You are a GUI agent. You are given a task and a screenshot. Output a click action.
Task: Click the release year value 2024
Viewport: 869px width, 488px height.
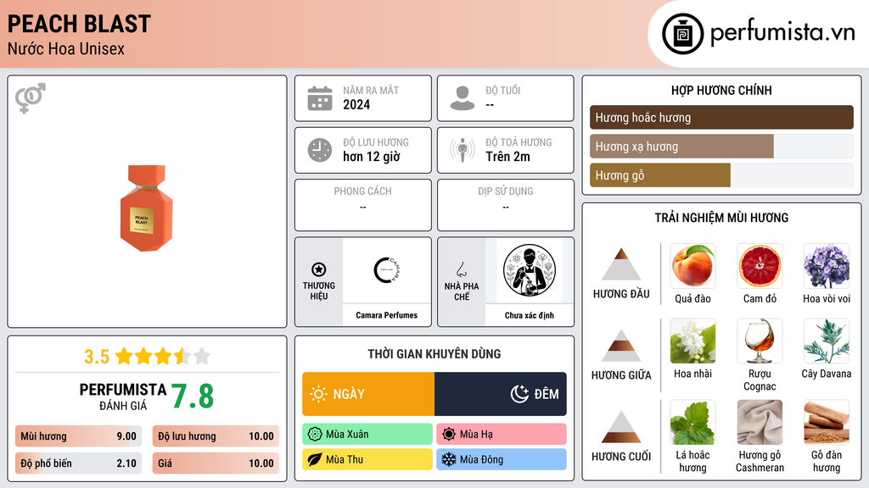(x=356, y=105)
